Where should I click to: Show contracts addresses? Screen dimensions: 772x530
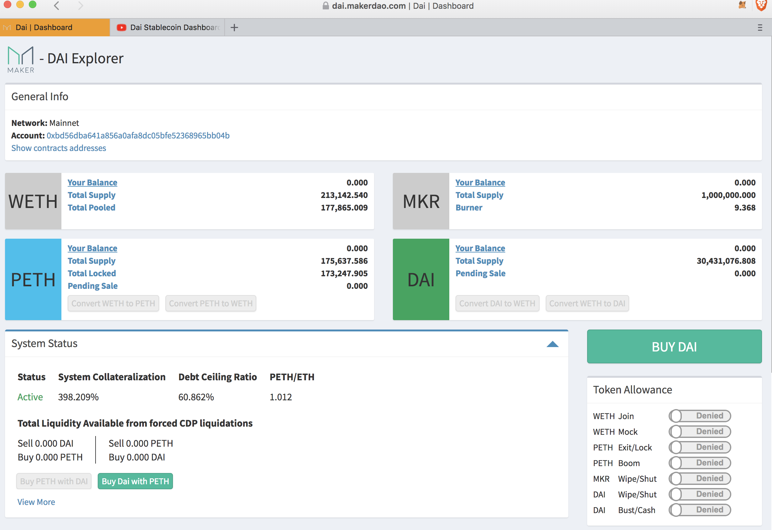[x=59, y=148]
